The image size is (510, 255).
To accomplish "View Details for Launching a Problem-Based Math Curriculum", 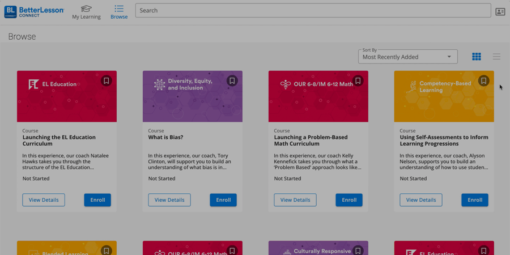I will pyautogui.click(x=295, y=200).
